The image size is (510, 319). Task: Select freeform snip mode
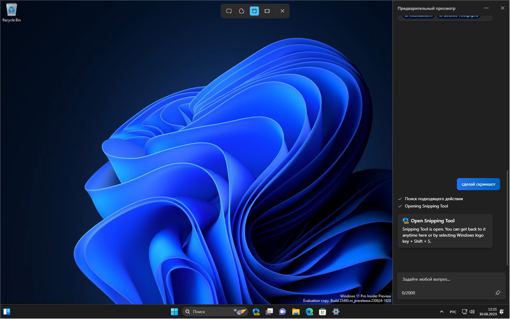[242, 11]
